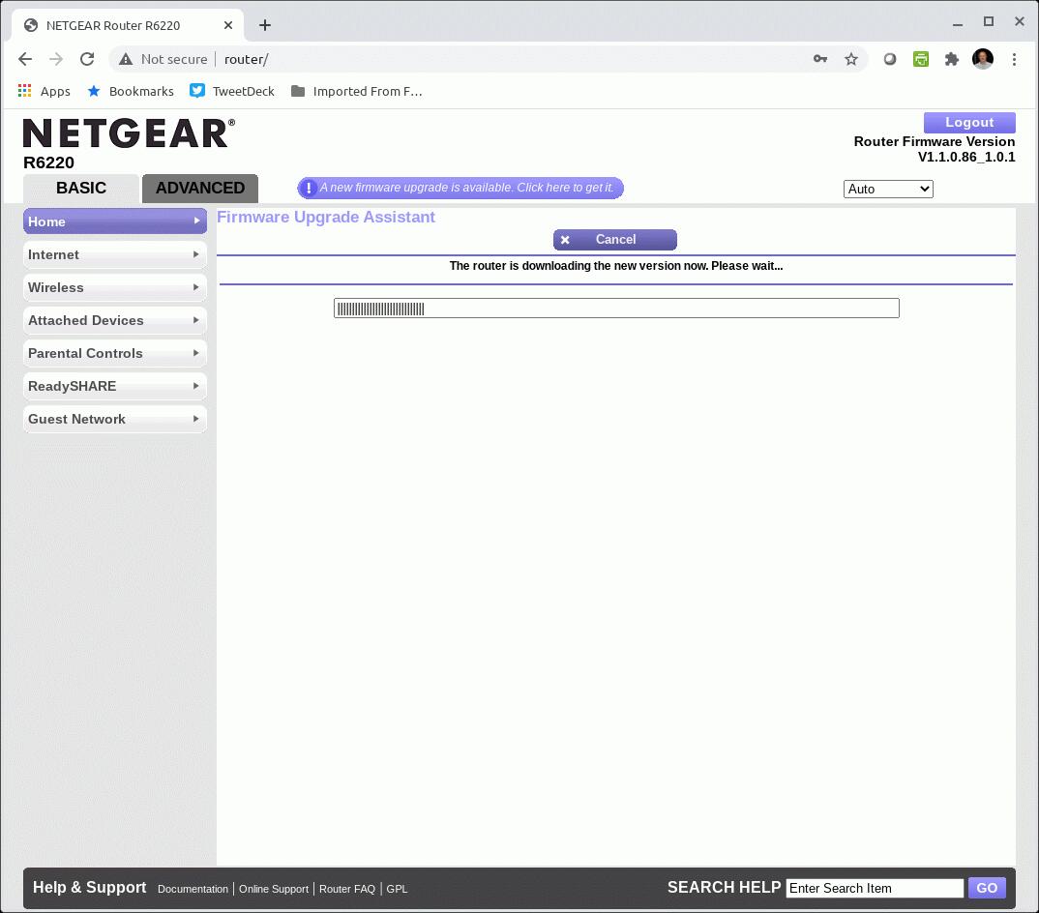Screen dimensions: 1039x913
Task: Open a new browser tab
Action: click(x=264, y=25)
